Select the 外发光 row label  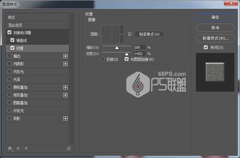pyautogui.click(x=19, y=111)
